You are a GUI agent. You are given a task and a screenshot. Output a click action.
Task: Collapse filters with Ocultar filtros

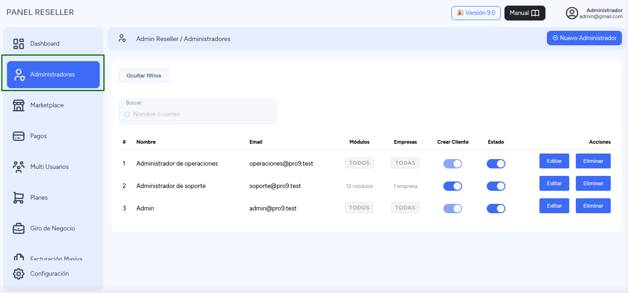[x=144, y=76]
